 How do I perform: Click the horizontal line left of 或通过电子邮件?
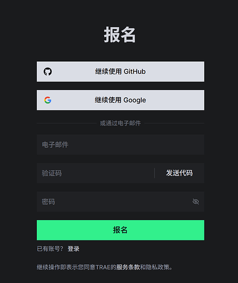tap(67, 123)
